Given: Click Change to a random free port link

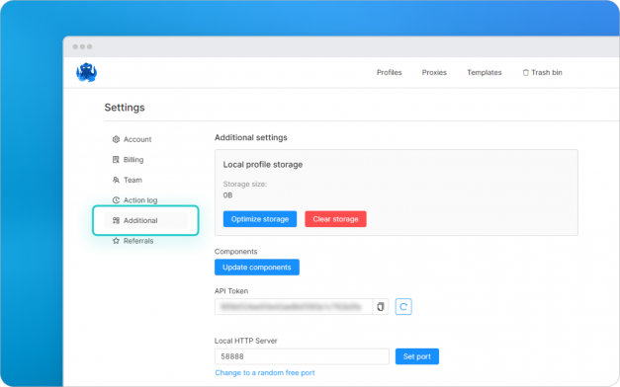Looking at the screenshot, I should point(265,373).
